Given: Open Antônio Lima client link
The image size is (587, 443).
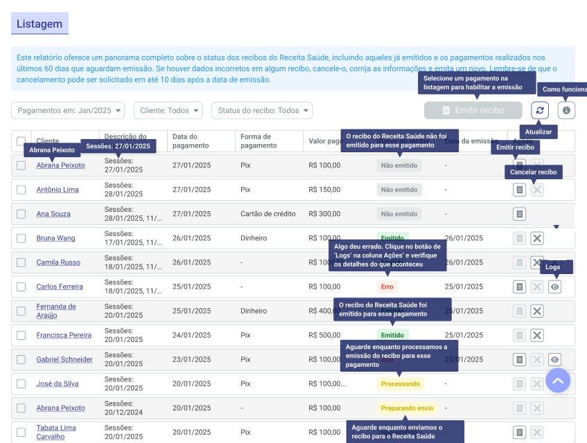Looking at the screenshot, I should (58, 190).
